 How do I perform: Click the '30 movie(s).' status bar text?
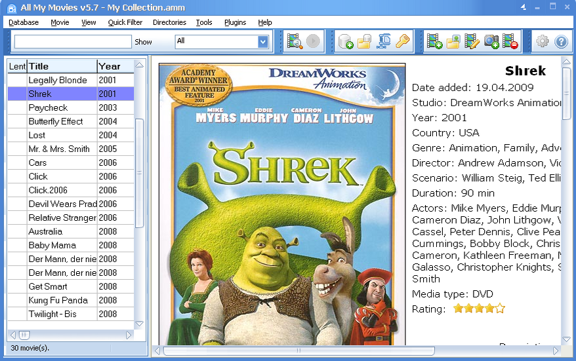(30, 348)
